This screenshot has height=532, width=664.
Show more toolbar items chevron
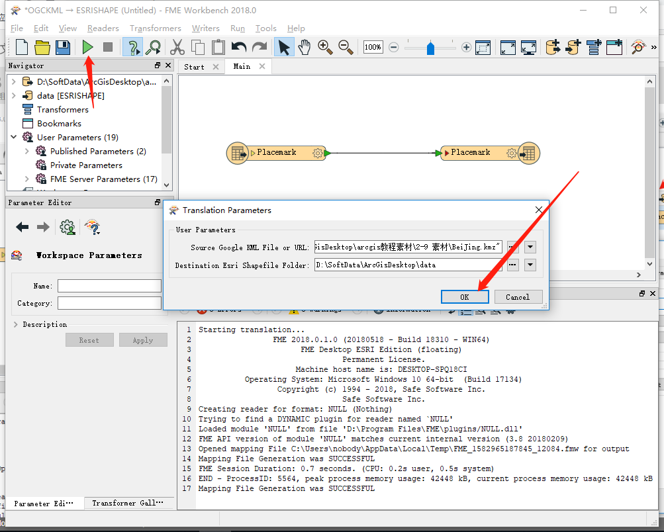click(x=654, y=47)
